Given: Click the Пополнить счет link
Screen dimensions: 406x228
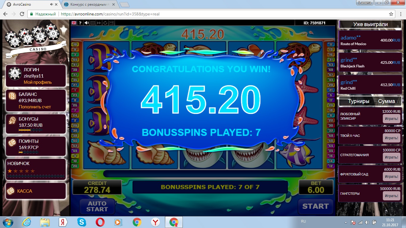Looking at the screenshot, I should [35, 107].
